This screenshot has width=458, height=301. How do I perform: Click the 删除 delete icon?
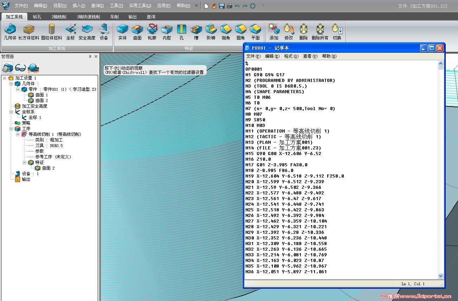tap(303, 32)
